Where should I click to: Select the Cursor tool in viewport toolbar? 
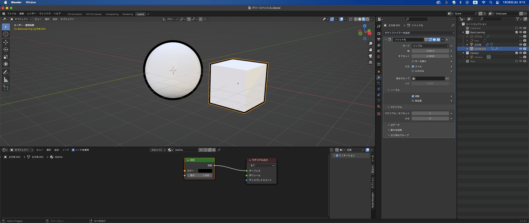[x=6, y=34]
